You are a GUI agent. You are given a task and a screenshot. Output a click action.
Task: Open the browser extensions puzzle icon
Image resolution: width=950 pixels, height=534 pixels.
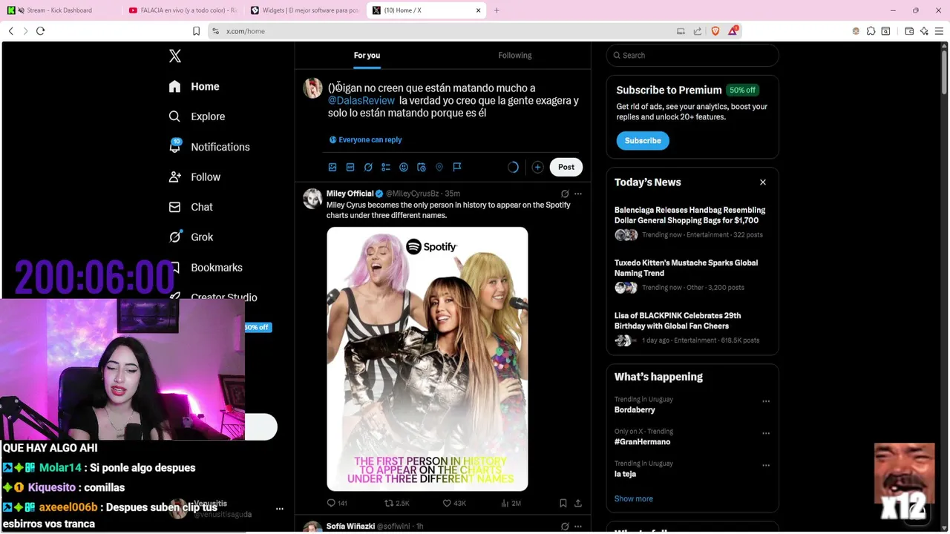tap(871, 31)
